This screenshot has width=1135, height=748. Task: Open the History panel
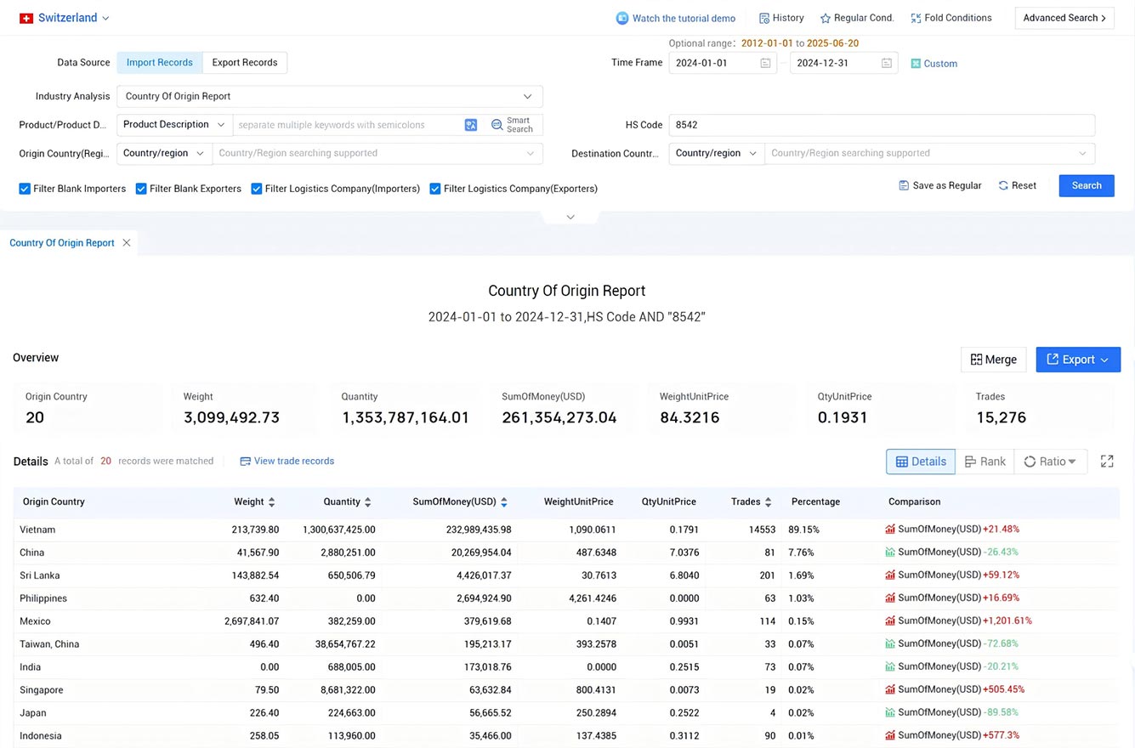(781, 18)
